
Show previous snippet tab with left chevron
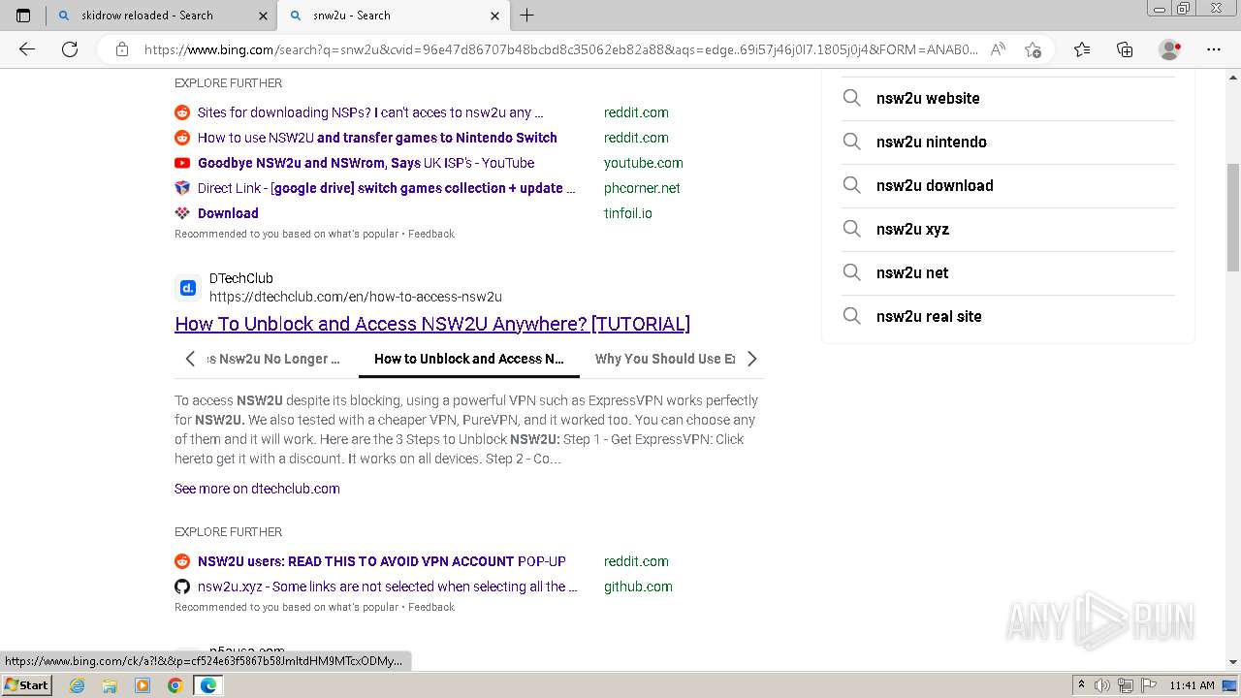(190, 359)
